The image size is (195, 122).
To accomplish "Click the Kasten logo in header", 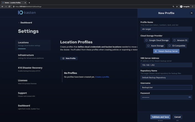I will (x=27, y=12).
